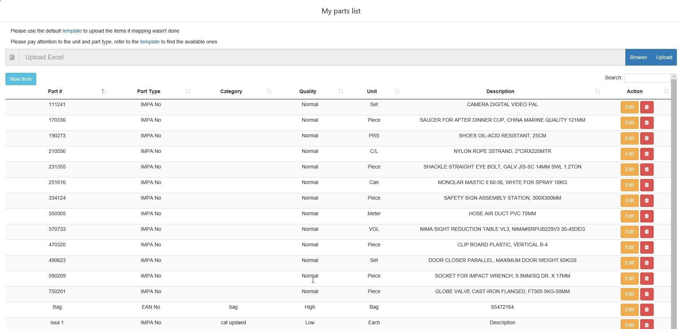The width and height of the screenshot is (679, 329).
Task: Click the Upload Excel file path field
Action: [x=322, y=57]
